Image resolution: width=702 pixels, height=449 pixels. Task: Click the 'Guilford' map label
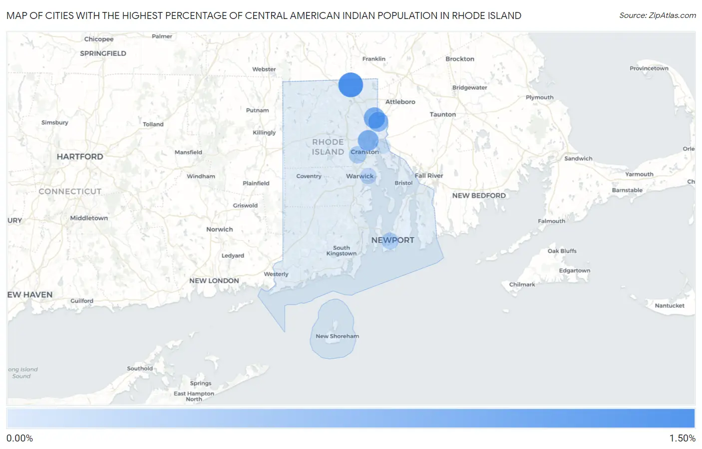82,301
